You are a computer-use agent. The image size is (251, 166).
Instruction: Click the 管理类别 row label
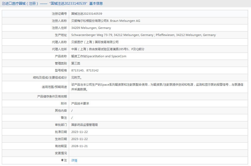point(61,63)
